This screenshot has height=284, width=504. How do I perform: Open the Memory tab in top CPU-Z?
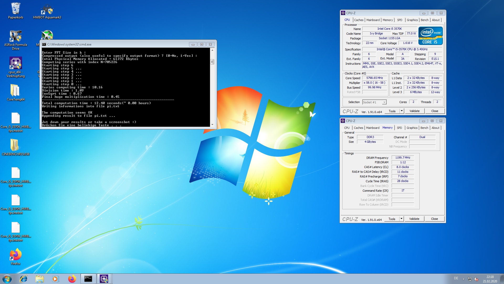388,20
